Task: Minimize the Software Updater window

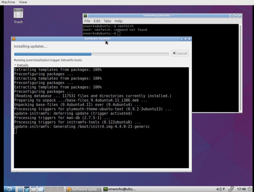Action: (181, 39)
